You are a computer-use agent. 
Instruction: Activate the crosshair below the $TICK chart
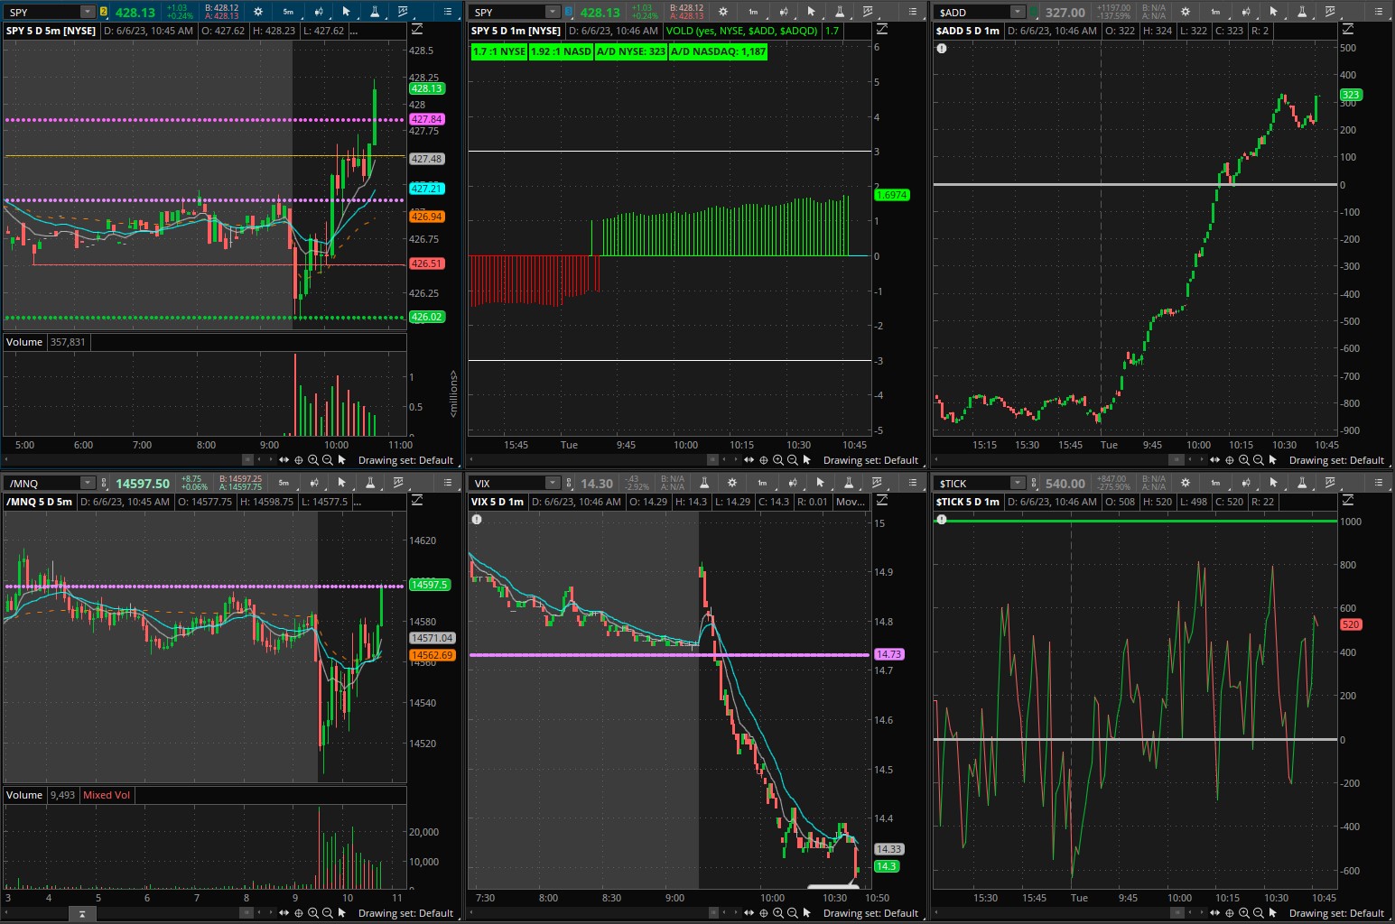tap(1229, 913)
